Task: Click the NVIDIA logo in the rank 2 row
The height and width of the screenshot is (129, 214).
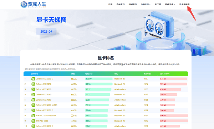Action: click(32, 84)
